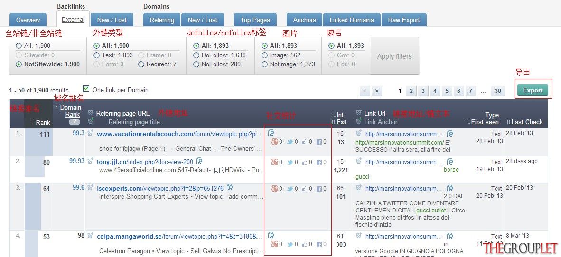The image size is (561, 257).
Task: Open the www.vacationrentalscoach.com referring link
Action: point(179,134)
